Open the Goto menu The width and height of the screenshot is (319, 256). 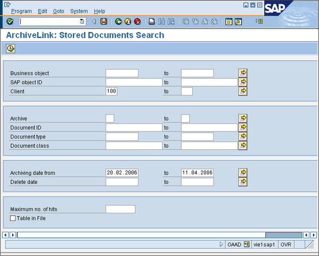(58, 11)
